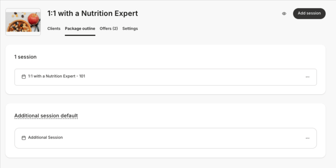Open the Additional Session row's three-dot menu
This screenshot has height=168, width=336.
click(x=308, y=138)
